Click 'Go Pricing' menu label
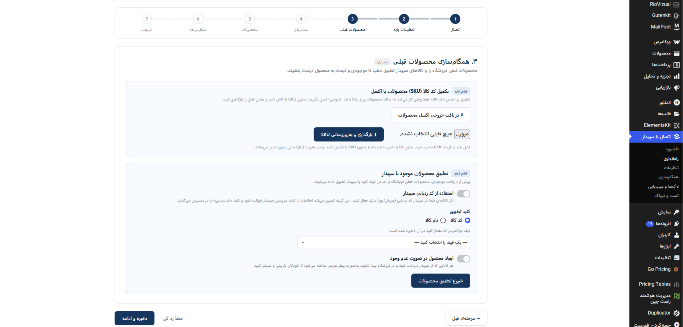Image resolution: width=683 pixels, height=327 pixels. pyautogui.click(x=659, y=269)
